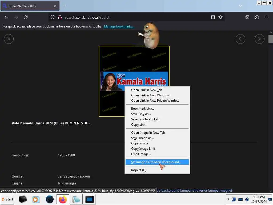Image resolution: width=273 pixels, height=205 pixels.
Task: Reload the current page
Action: [26, 17]
